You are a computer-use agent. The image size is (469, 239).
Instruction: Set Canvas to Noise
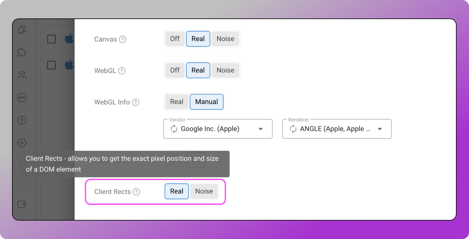point(225,39)
